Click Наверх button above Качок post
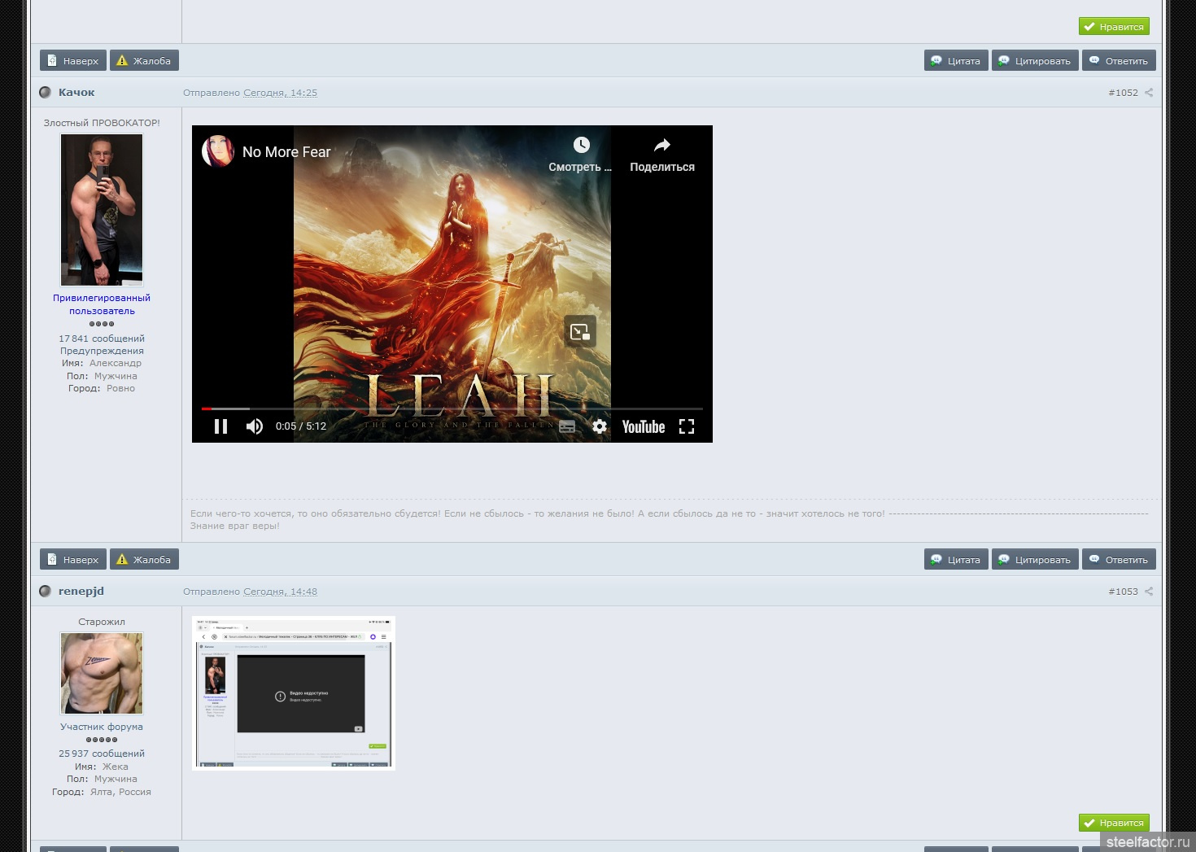Image resolution: width=1196 pixels, height=852 pixels. (73, 60)
